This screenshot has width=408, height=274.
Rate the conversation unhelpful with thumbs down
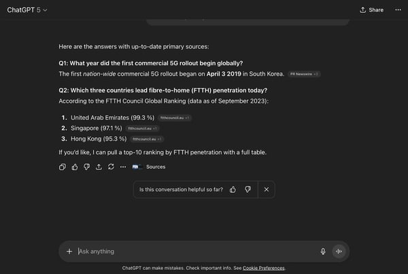(x=248, y=190)
